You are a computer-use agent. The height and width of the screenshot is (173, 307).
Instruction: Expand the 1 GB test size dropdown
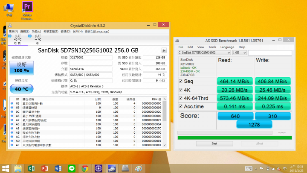coord(244,53)
